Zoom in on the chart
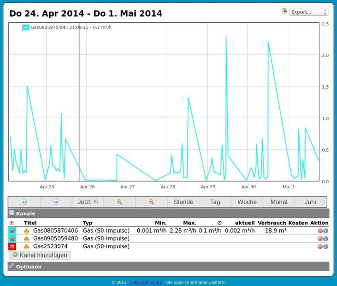Viewport: 337px width, 286px height. pos(120,202)
